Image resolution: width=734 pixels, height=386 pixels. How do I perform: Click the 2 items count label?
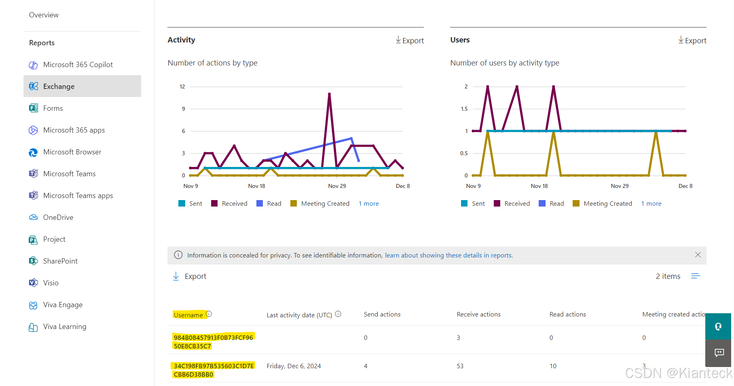(668, 276)
